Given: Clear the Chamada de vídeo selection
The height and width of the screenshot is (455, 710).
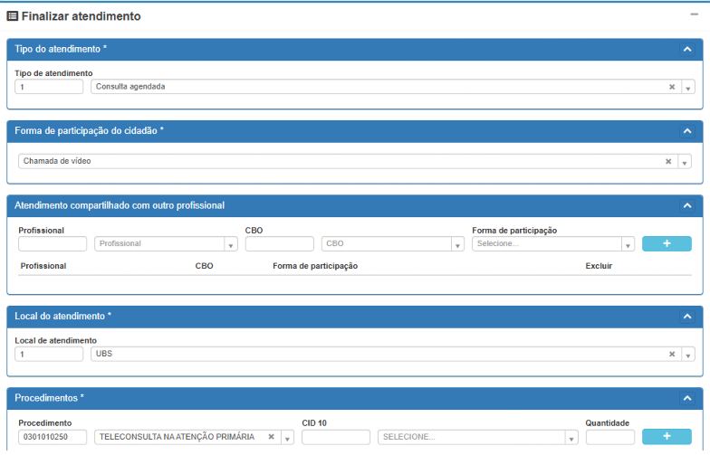Looking at the screenshot, I should point(668,162).
